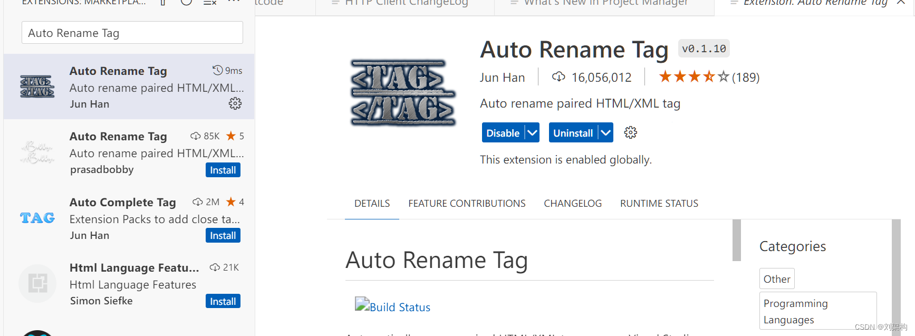Disable the Auto Rename Tag extension
This screenshot has width=915, height=336.
(503, 133)
